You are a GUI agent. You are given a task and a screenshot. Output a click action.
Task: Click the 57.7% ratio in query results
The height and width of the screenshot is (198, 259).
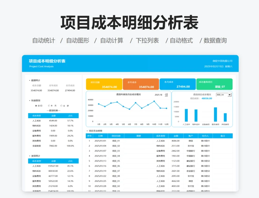point(70,121)
